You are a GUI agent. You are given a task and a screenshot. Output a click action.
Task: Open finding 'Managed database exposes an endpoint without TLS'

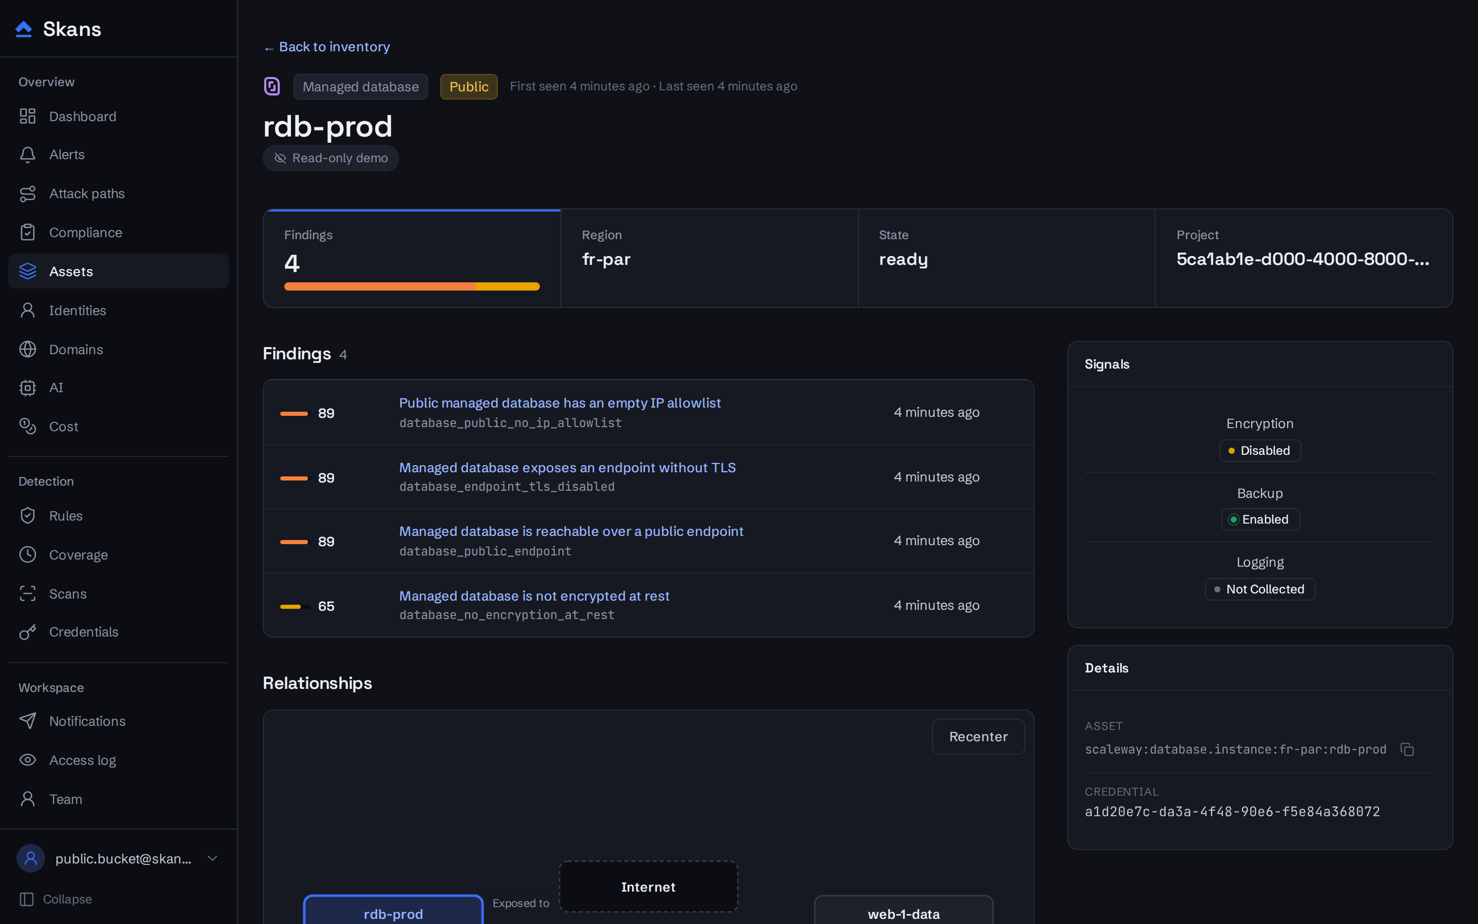tap(568, 468)
